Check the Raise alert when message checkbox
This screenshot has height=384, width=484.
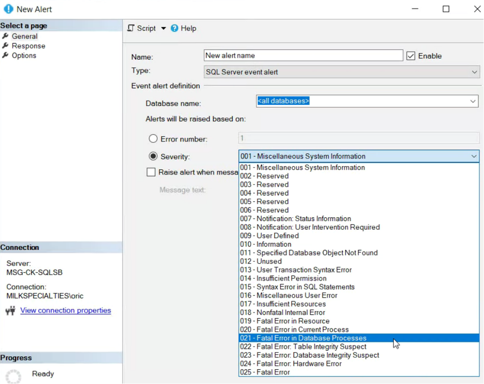(x=151, y=172)
